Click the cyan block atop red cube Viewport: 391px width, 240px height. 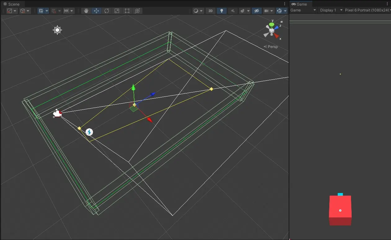click(340, 194)
